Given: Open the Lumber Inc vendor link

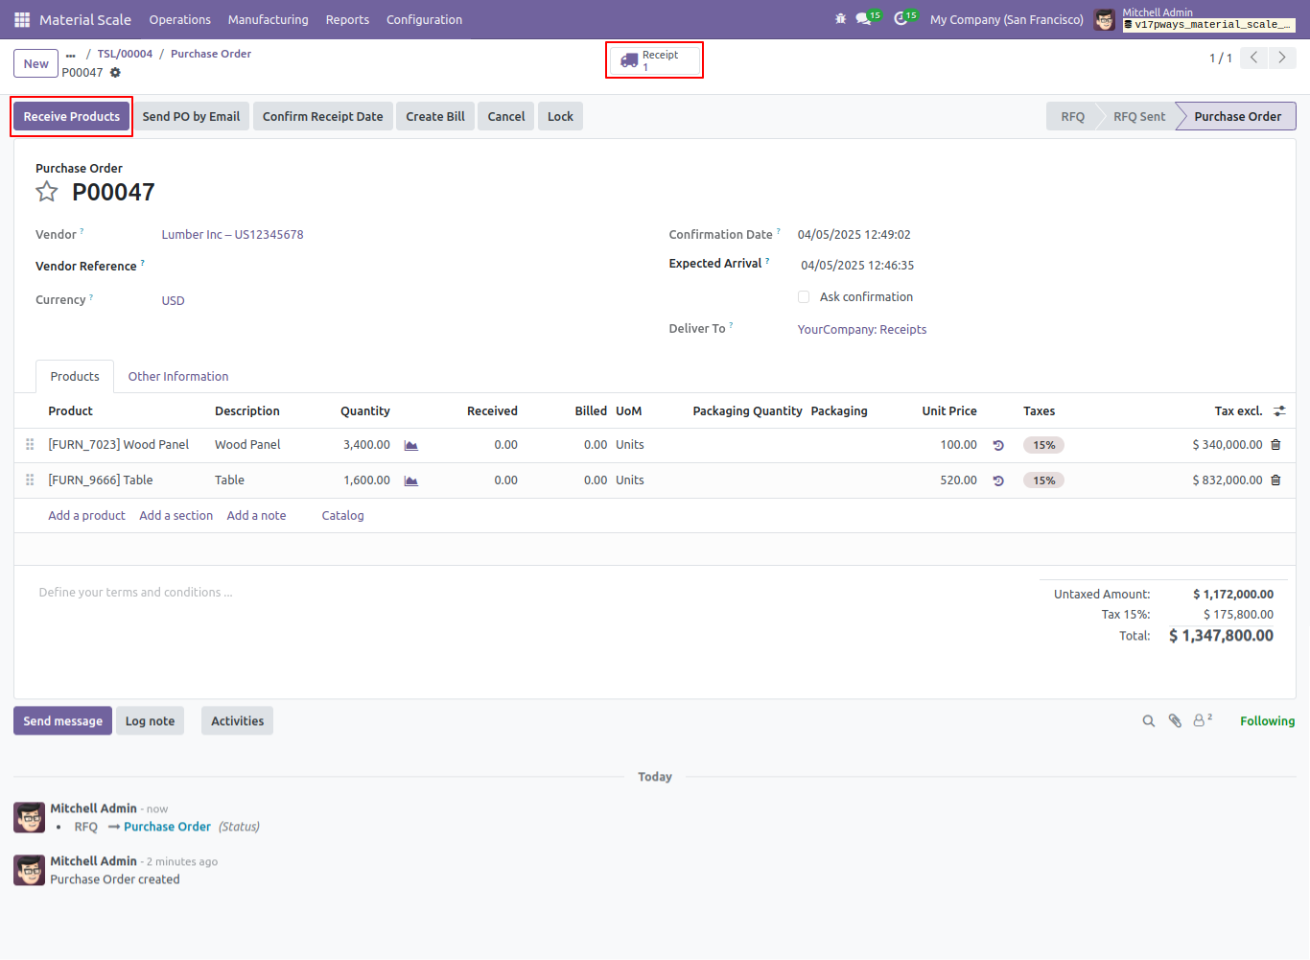Looking at the screenshot, I should pyautogui.click(x=232, y=235).
